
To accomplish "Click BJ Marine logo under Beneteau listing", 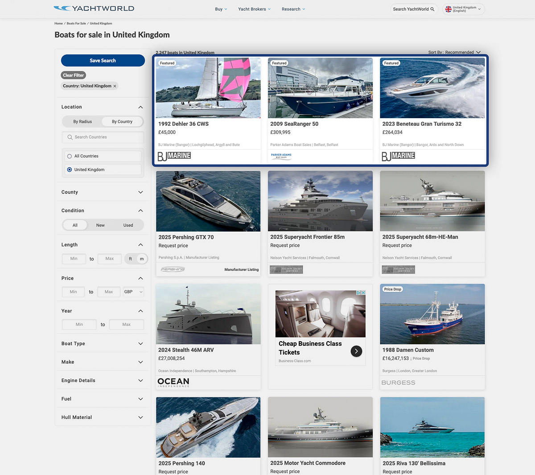I will point(399,156).
